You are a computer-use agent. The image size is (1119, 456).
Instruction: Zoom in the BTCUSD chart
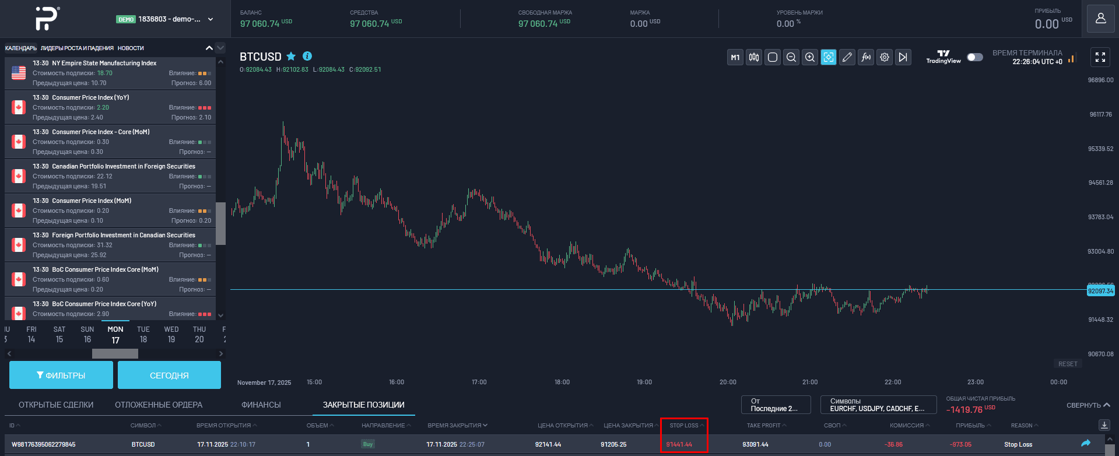pyautogui.click(x=810, y=57)
